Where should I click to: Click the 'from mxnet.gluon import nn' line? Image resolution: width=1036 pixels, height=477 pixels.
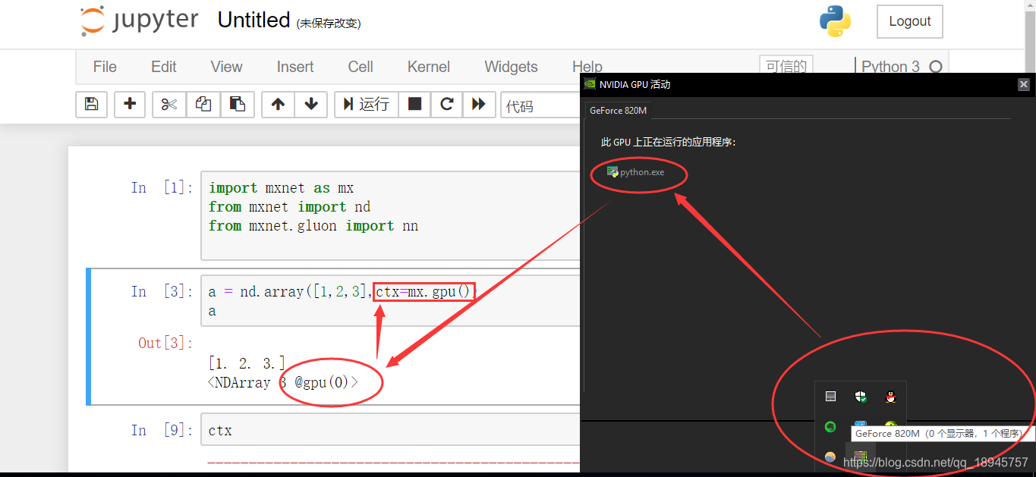[x=313, y=226]
